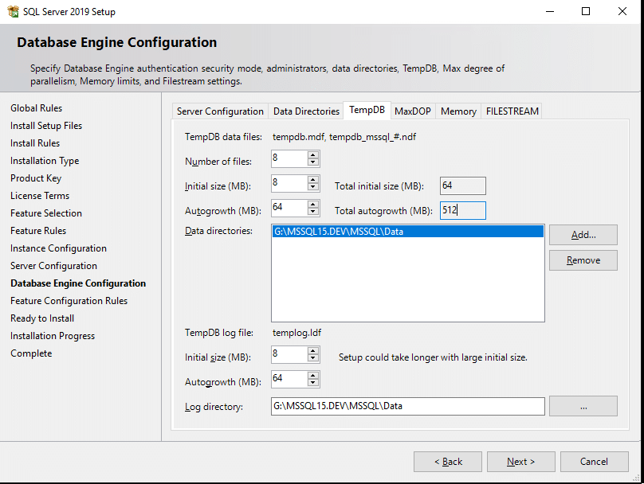Screen dimensions: 644x484
Task: Switch to the FILESTREAM tab
Action: (x=512, y=111)
